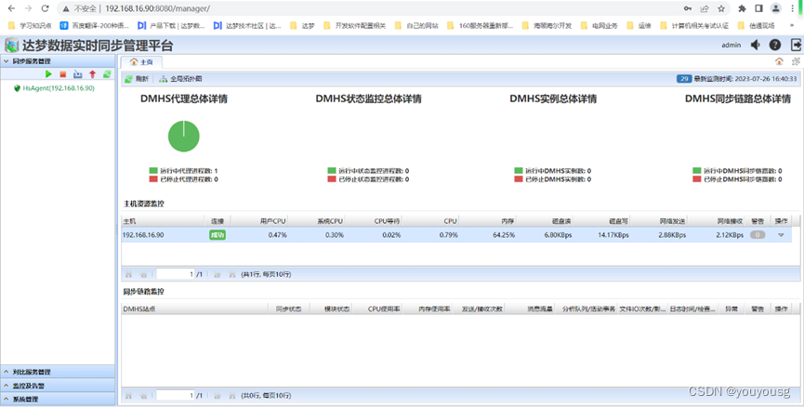Click the sync link table page number input field
The height and width of the screenshot is (407, 804).
176,395
